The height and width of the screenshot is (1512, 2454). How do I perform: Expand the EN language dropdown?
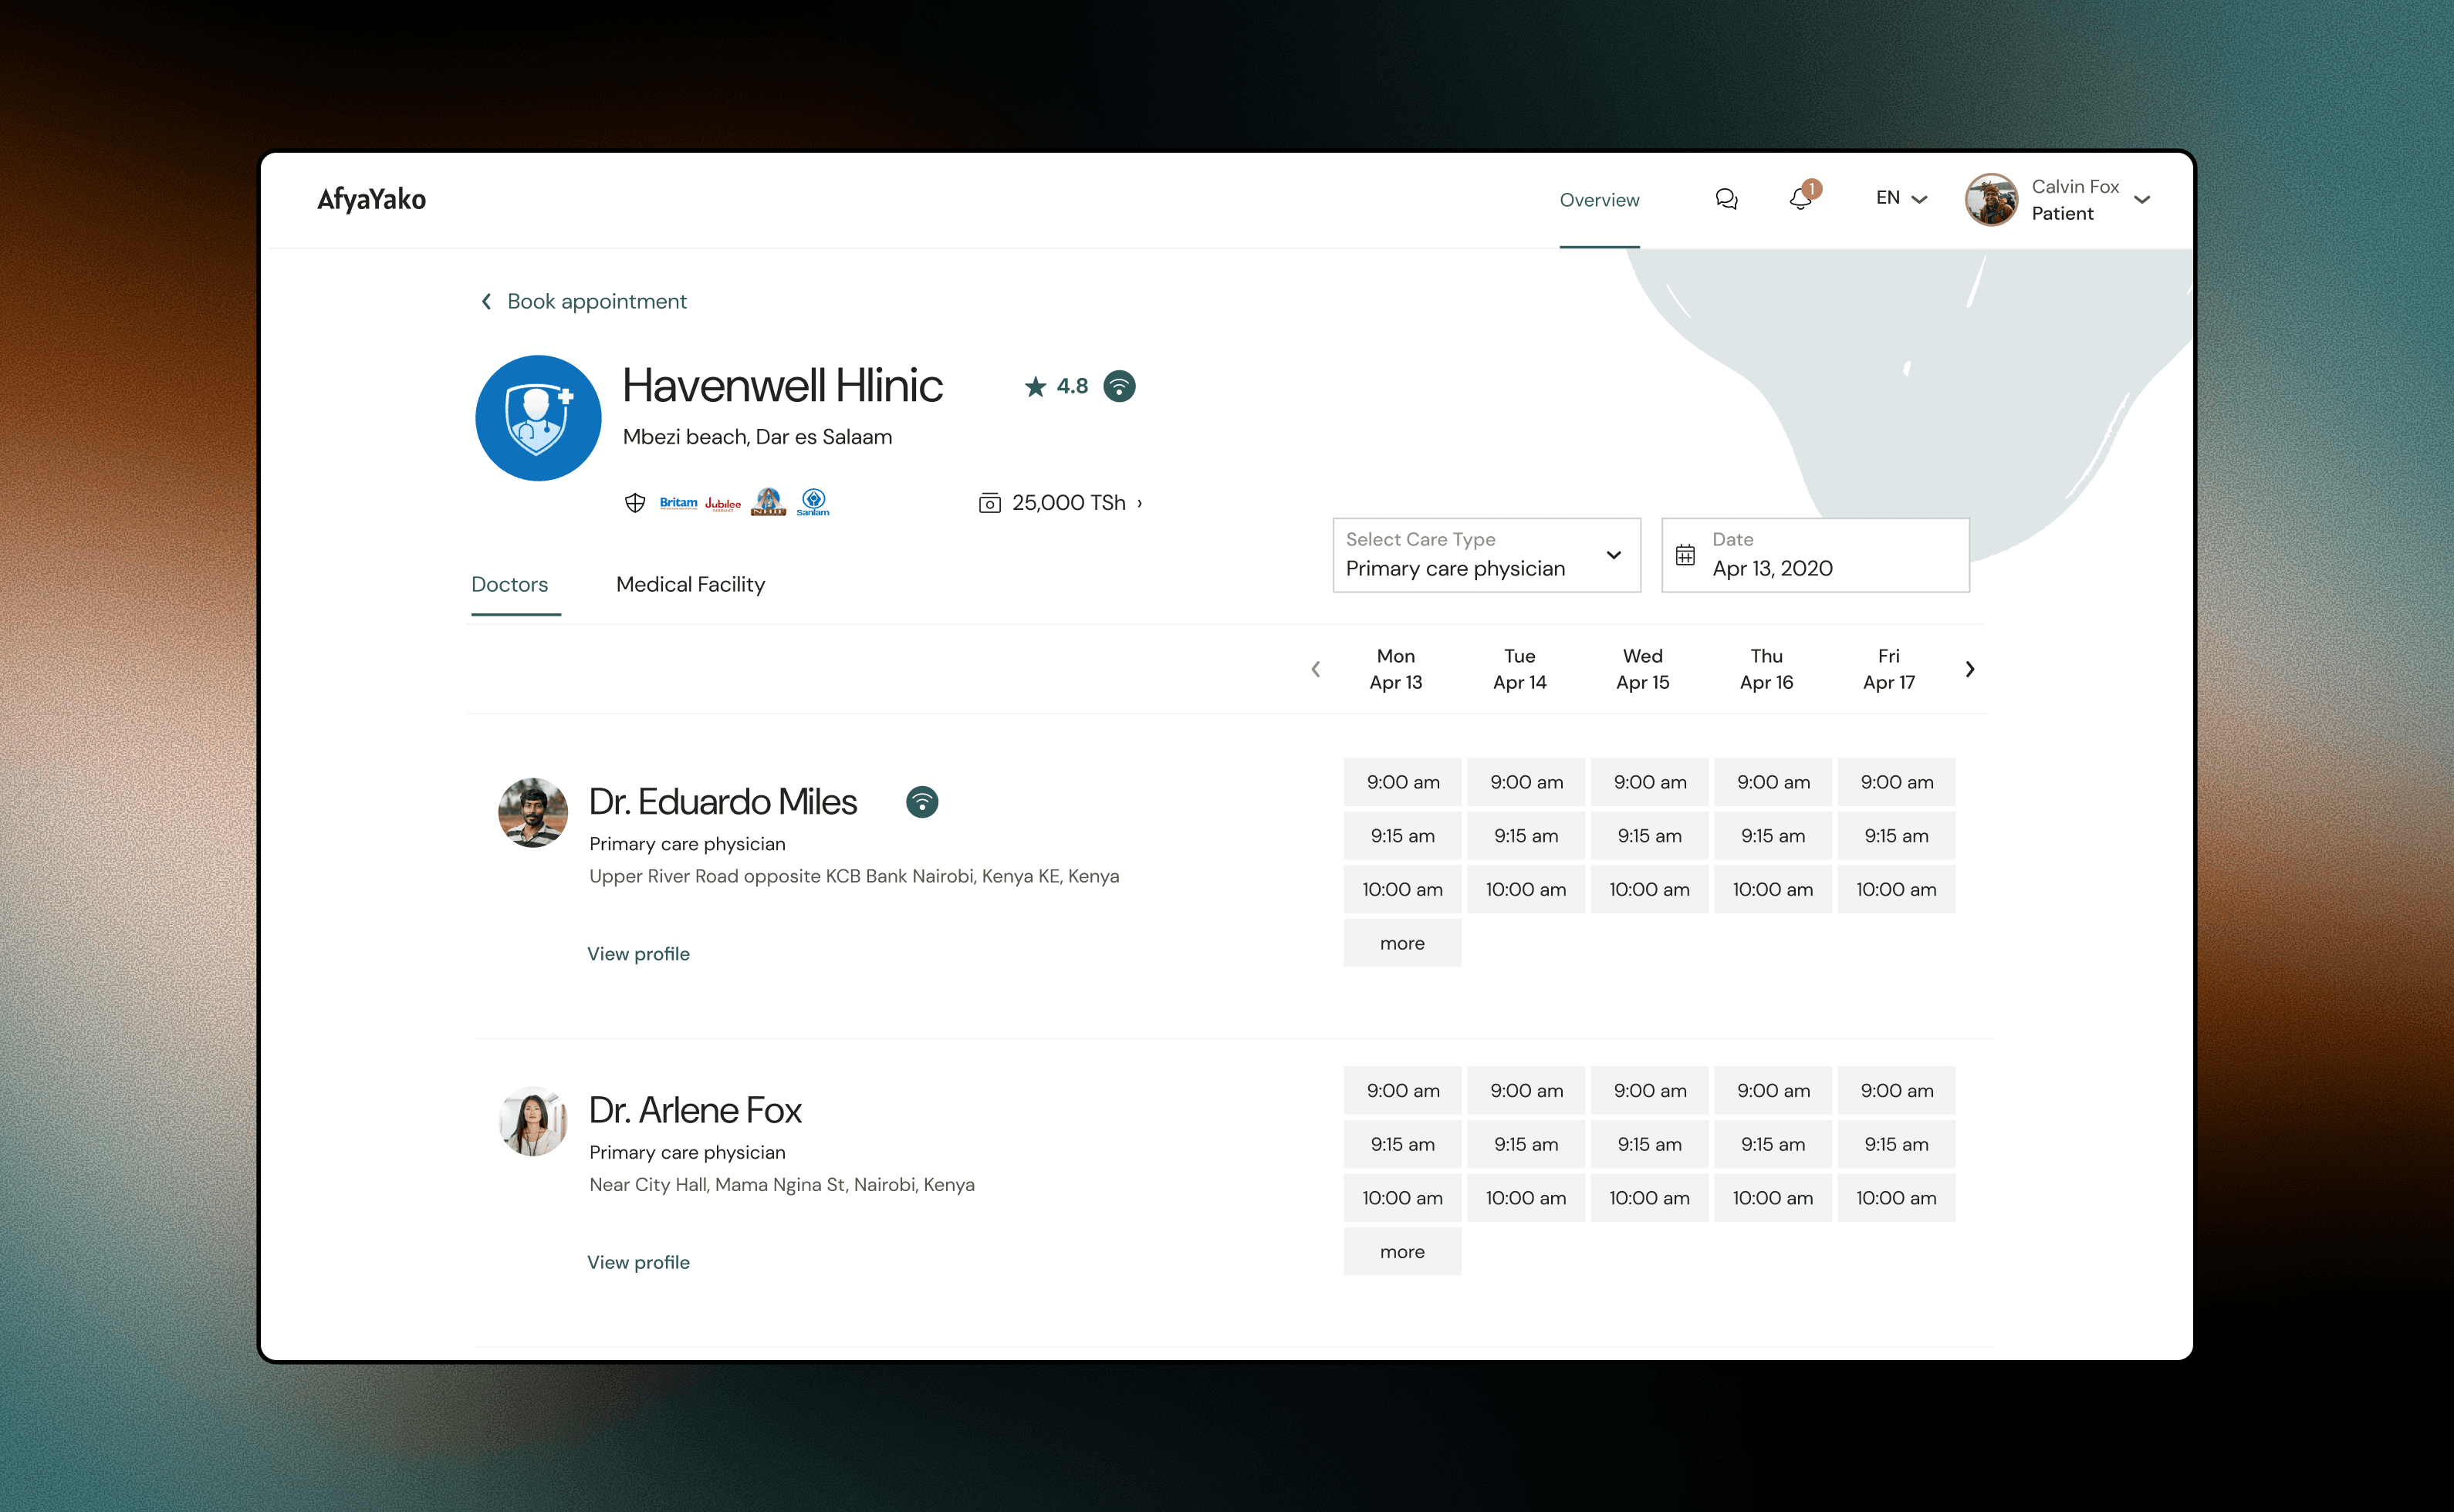tap(1901, 198)
